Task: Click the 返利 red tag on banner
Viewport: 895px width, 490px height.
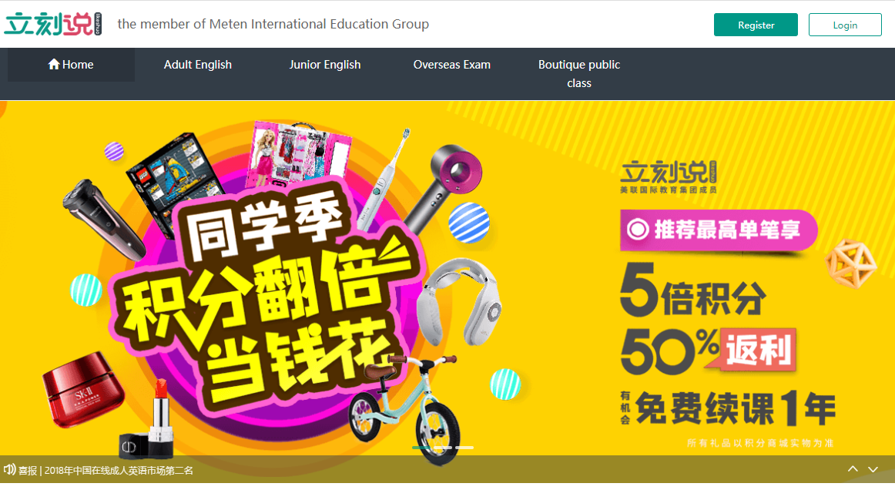Action: (x=758, y=350)
